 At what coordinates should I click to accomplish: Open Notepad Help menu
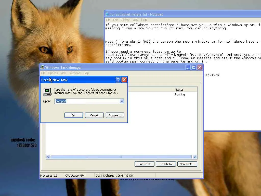[144, 20]
